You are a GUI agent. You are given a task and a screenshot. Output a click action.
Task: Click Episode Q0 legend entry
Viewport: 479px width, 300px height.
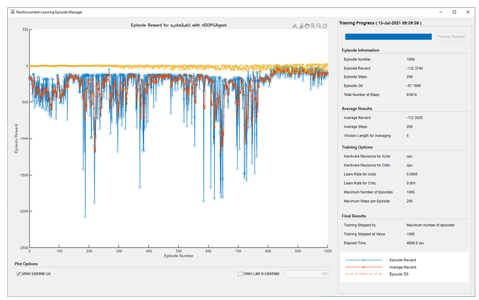pos(399,274)
